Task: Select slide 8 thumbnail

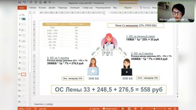Action: [x=23, y=58]
